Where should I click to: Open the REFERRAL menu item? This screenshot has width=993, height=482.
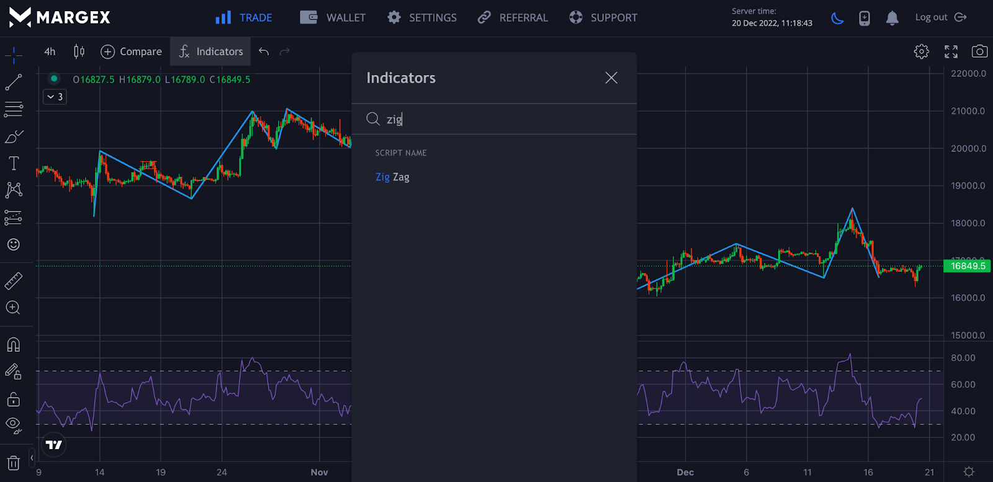pos(513,18)
